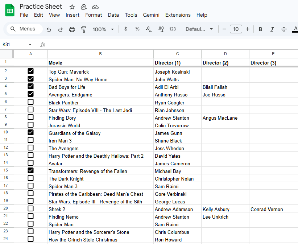Select the cell reading Conrad Vernon
Screen dimensions: 298x244
[273, 209]
